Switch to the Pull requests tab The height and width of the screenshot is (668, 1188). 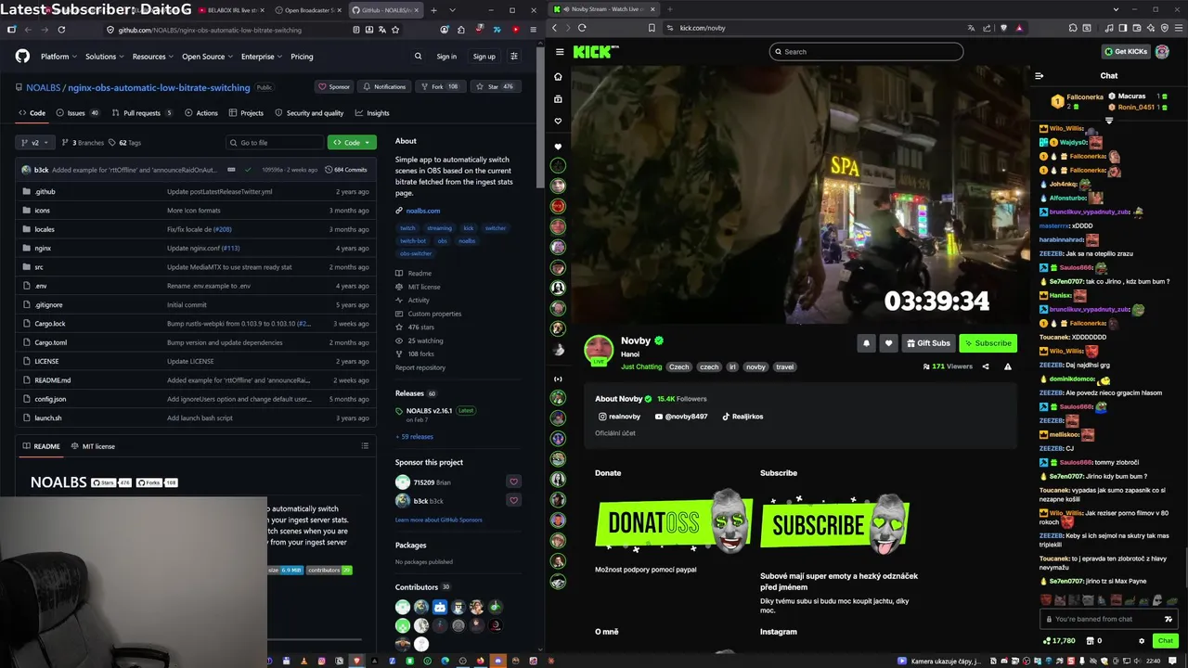[x=142, y=113]
